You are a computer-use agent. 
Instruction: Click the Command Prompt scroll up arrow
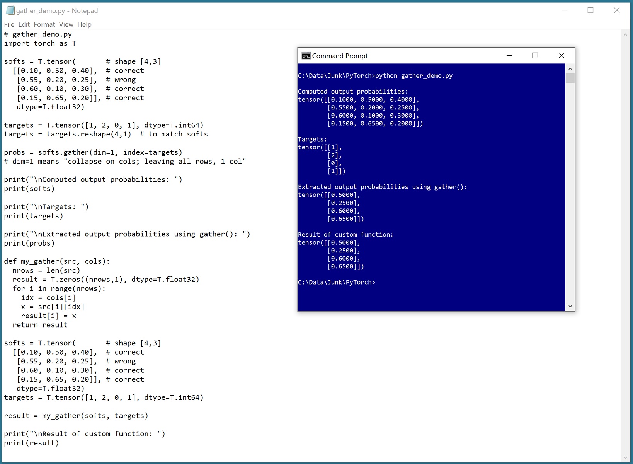[570, 69]
